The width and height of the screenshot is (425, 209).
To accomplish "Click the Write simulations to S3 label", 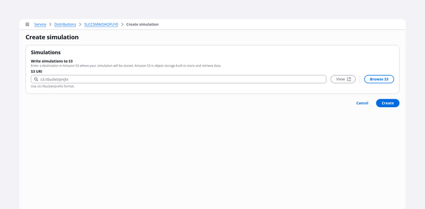I will click(52, 61).
